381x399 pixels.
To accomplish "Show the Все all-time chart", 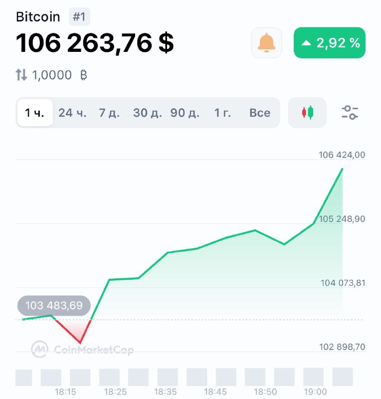I will click(260, 113).
